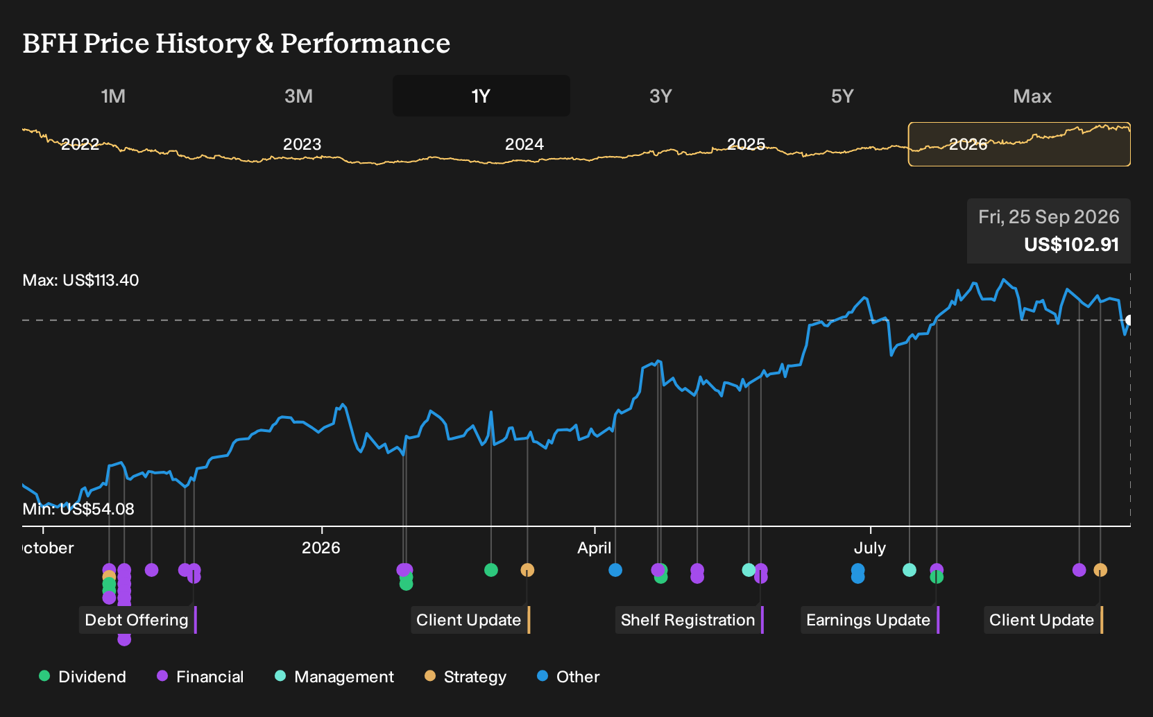Viewport: 1153px width, 717px height.
Task: Click the teal Management marker in May
Action: click(x=749, y=570)
